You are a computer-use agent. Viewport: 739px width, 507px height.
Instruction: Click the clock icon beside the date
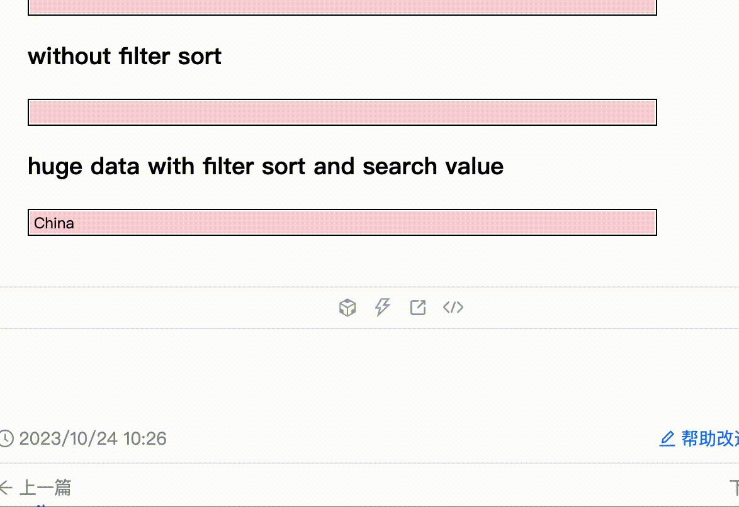(6, 438)
